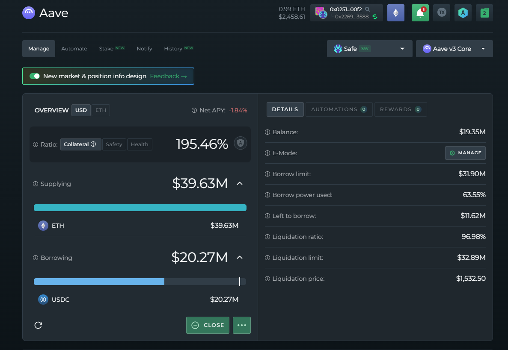Click the borrow limit marker on bar
Screen dimensions: 508x350
[x=240, y=282]
